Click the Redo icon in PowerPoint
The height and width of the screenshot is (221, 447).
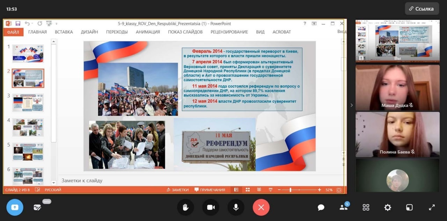39,23
